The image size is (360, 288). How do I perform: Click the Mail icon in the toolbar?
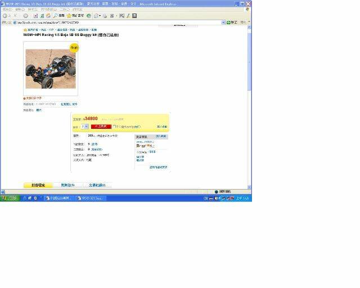(x=97, y=16)
